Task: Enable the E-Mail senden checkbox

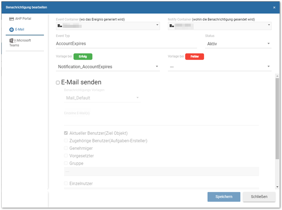Action: point(58,83)
